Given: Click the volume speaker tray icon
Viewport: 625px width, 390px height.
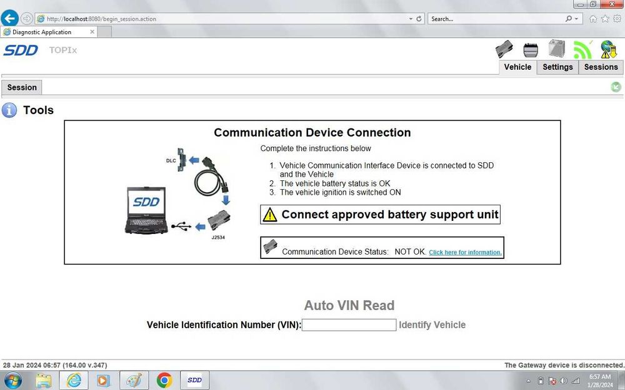Looking at the screenshot, I should click(x=564, y=381).
